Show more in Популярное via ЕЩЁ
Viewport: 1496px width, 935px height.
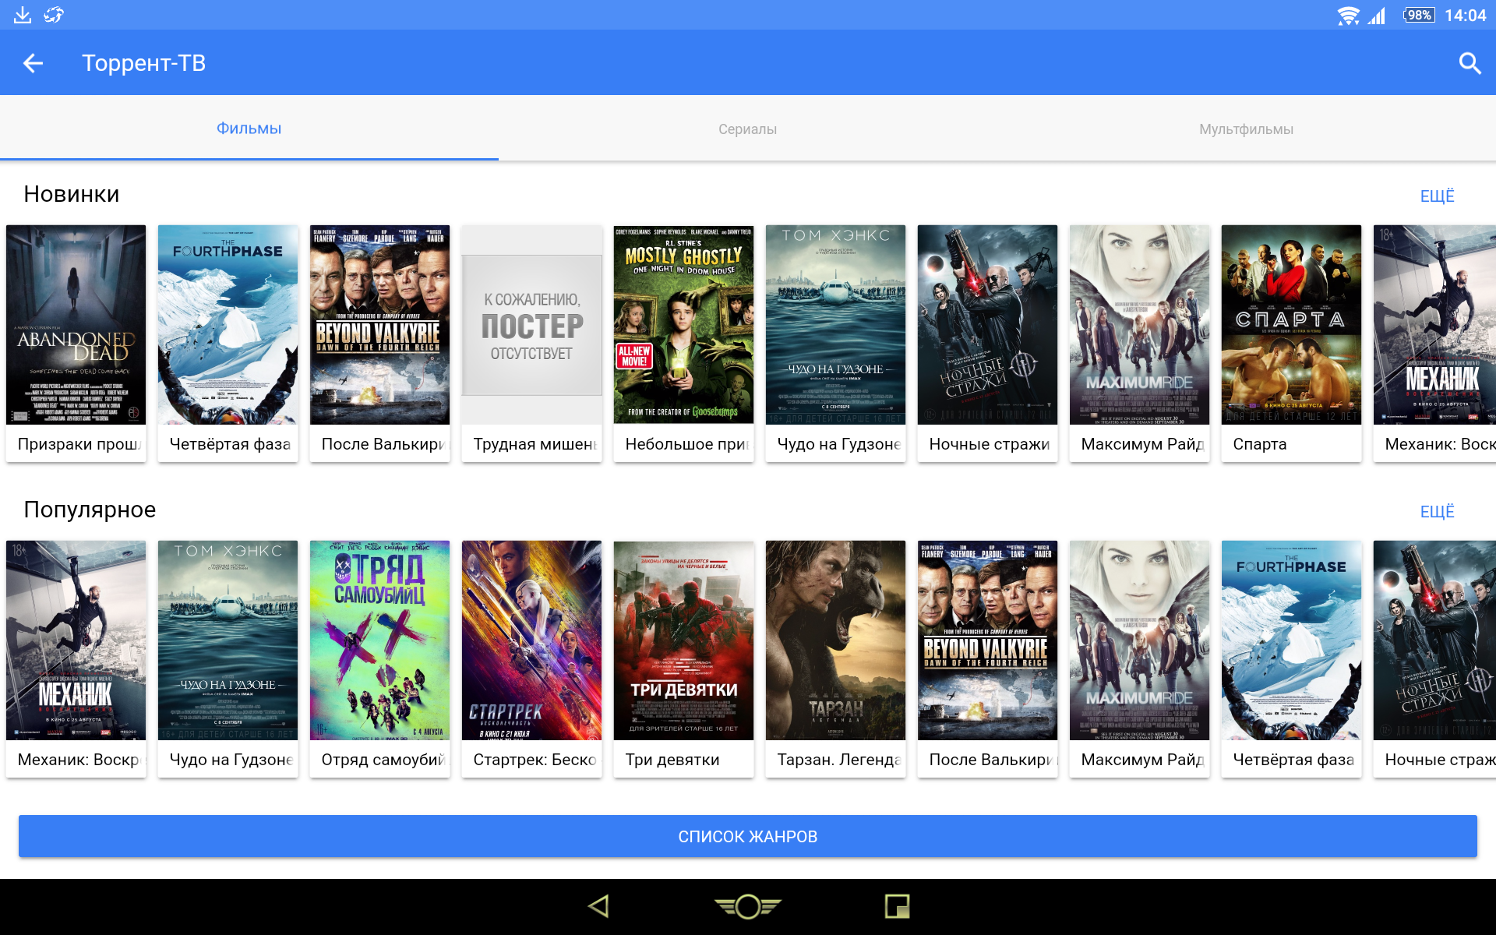point(1437,511)
